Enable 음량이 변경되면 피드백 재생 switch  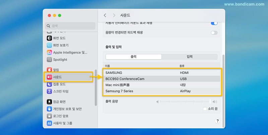[x=214, y=33]
